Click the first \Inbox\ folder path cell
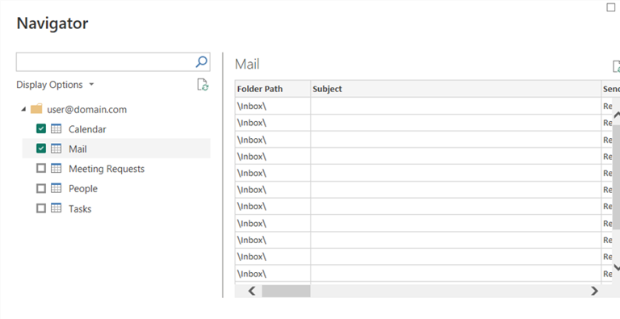 tap(272, 106)
